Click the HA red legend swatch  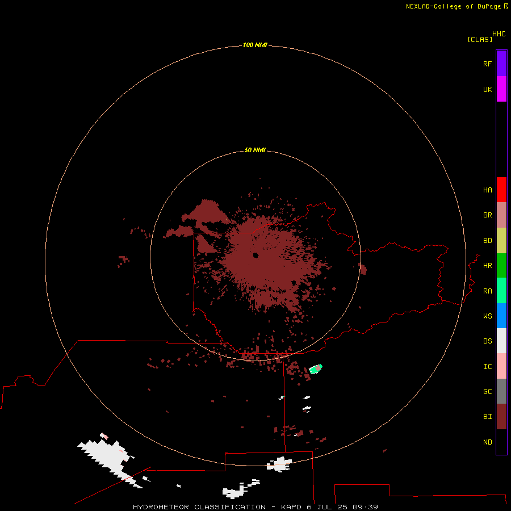pyautogui.click(x=501, y=190)
